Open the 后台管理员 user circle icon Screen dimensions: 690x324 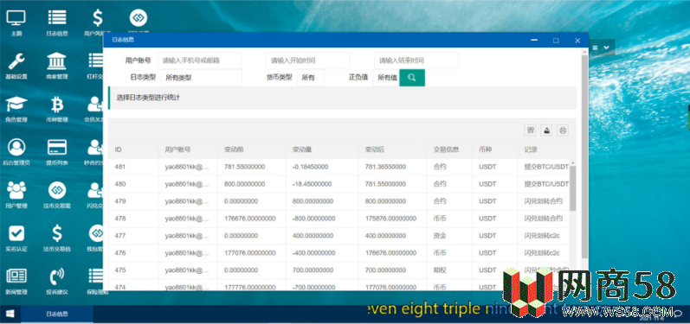point(16,152)
